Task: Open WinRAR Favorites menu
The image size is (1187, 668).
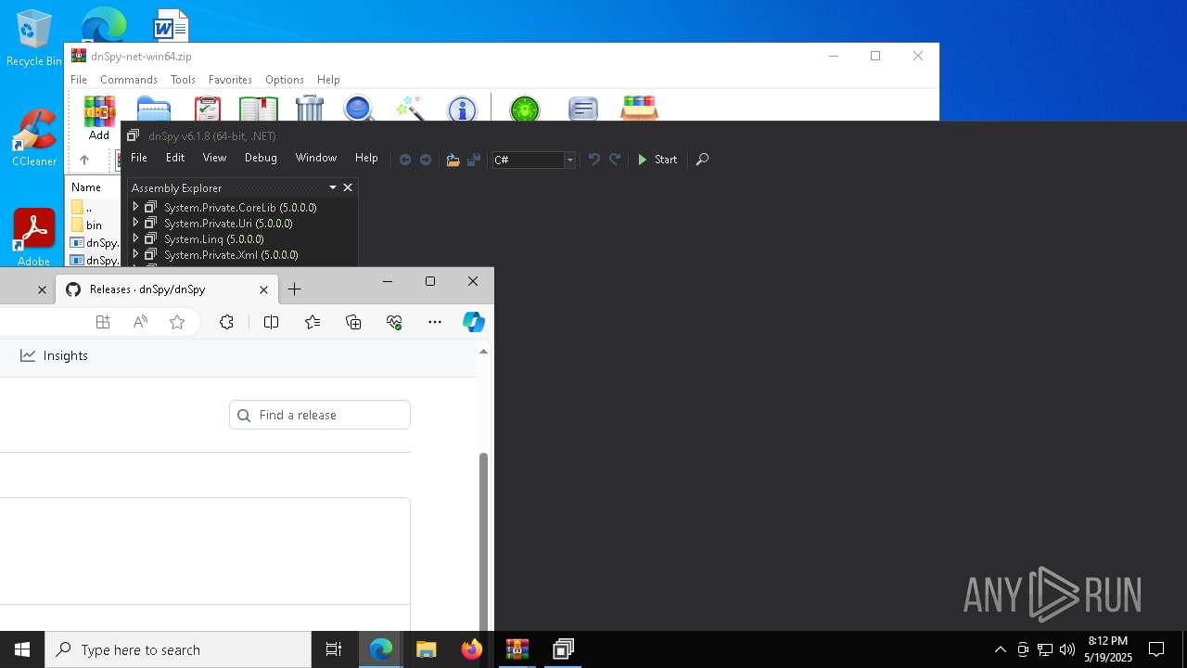Action: (x=230, y=80)
